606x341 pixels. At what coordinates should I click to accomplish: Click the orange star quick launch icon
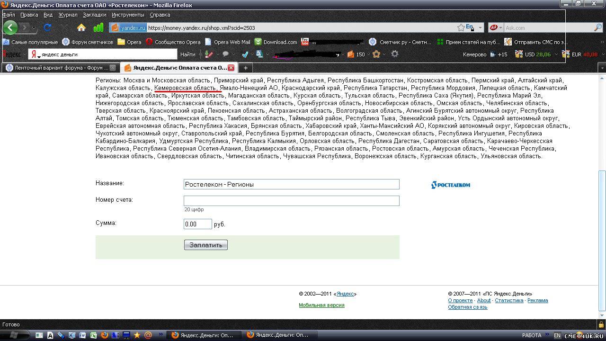point(137,335)
